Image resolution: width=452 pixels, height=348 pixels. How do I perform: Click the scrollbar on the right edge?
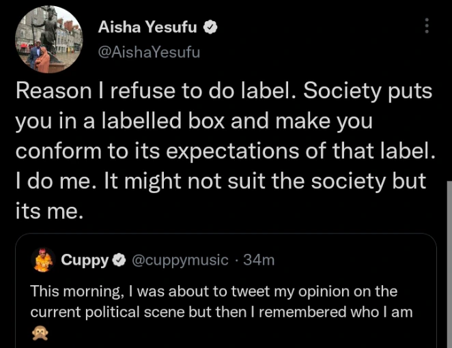coord(448,266)
